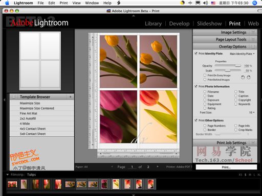Collapse the Template Browser panel
Image resolution: width=262 pixels, height=196 pixels.
(x=13, y=97)
